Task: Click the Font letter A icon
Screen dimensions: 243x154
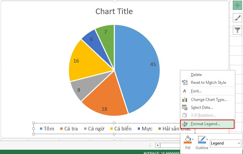Action: 184,91
